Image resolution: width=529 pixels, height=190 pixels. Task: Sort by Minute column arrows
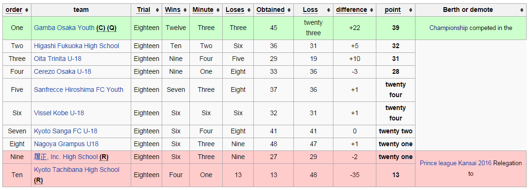click(218, 10)
